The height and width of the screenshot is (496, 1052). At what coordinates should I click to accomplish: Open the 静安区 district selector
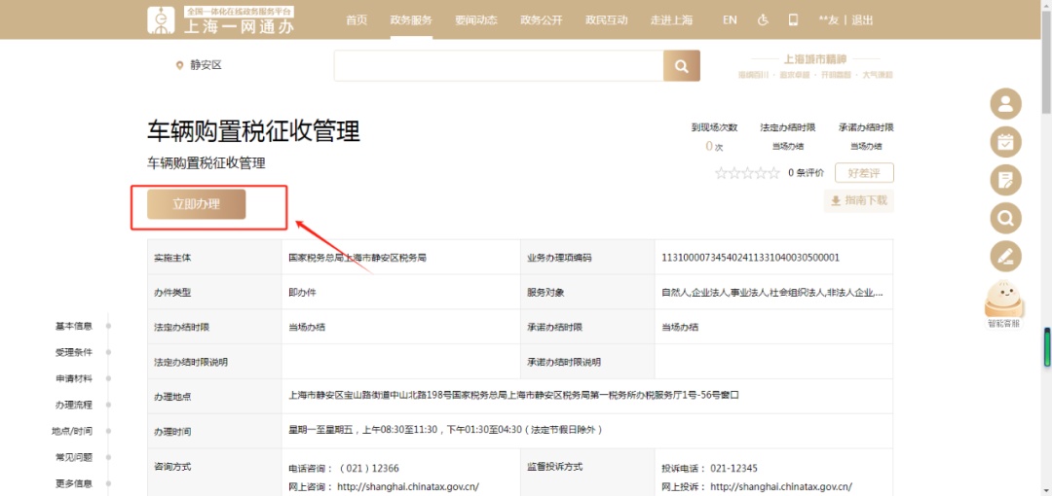(x=199, y=65)
